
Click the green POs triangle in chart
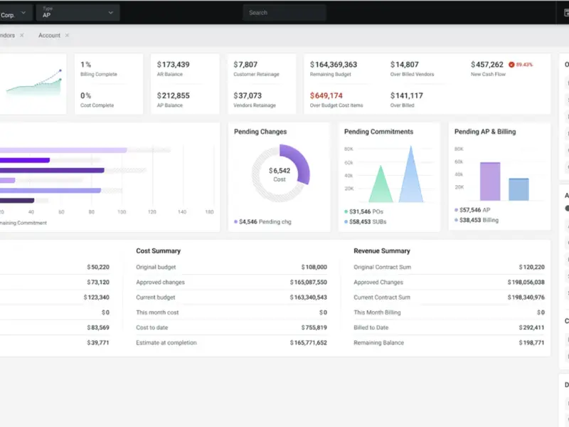click(x=381, y=184)
